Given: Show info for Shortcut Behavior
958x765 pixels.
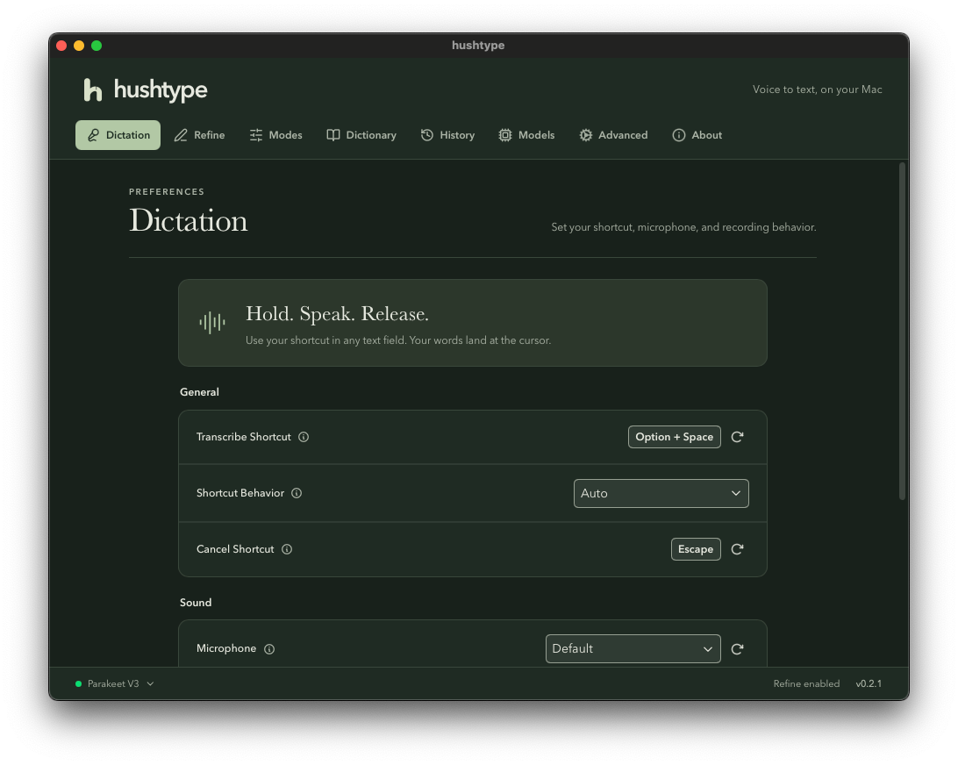Looking at the screenshot, I should [x=297, y=493].
